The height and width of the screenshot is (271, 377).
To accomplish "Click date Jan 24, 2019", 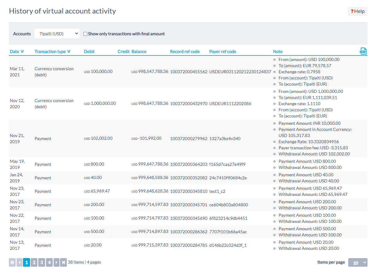I will click(17, 178).
